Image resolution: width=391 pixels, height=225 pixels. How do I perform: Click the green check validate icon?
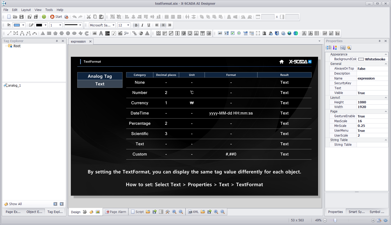(x=44, y=17)
